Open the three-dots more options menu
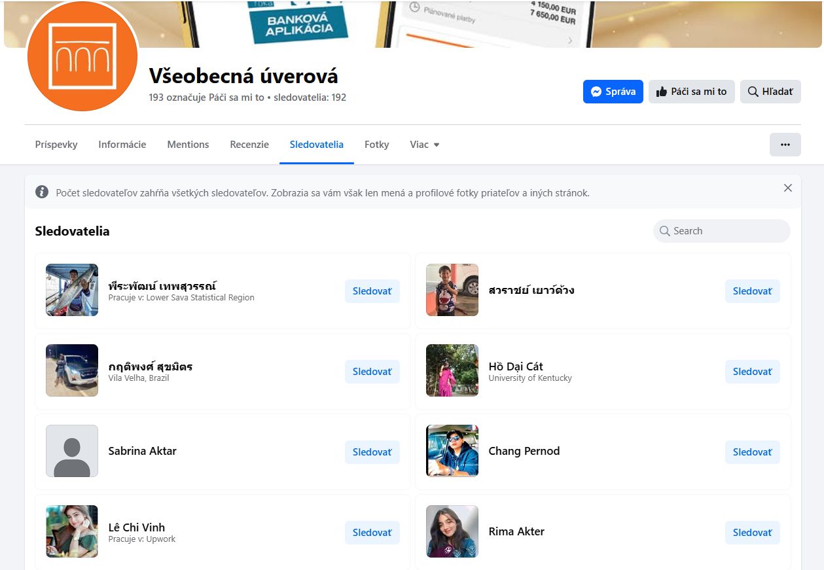The image size is (824, 570). pyautogui.click(x=785, y=145)
